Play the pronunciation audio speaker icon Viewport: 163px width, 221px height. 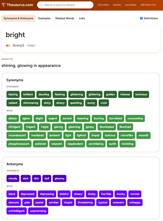click(8, 45)
